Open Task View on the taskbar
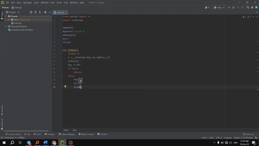The image size is (259, 146). pyautogui.click(x=20, y=142)
